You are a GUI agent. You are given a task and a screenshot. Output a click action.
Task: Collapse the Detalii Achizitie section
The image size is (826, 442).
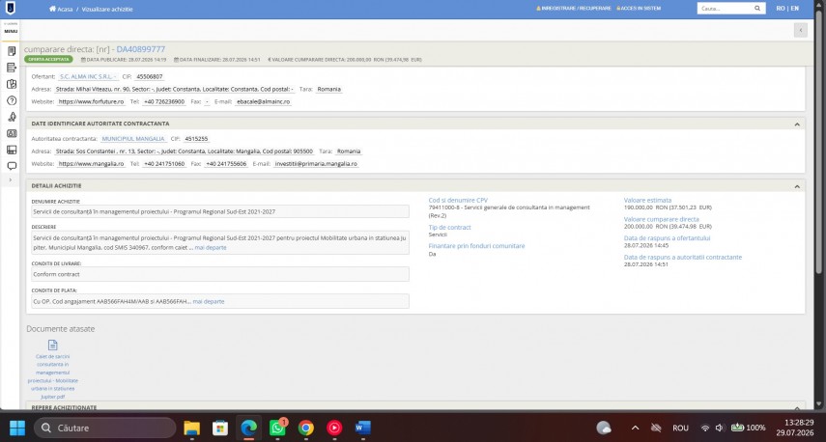click(797, 186)
